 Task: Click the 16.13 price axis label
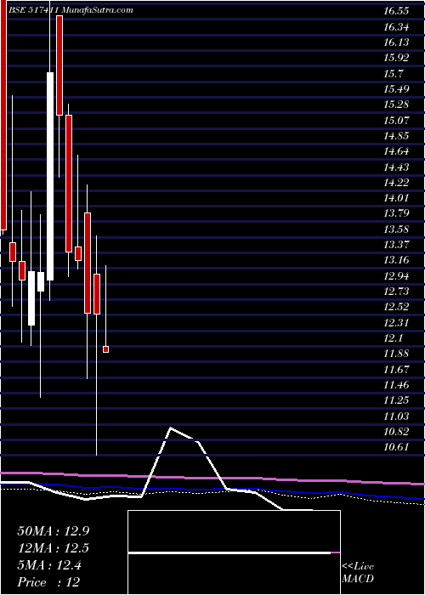(x=396, y=42)
